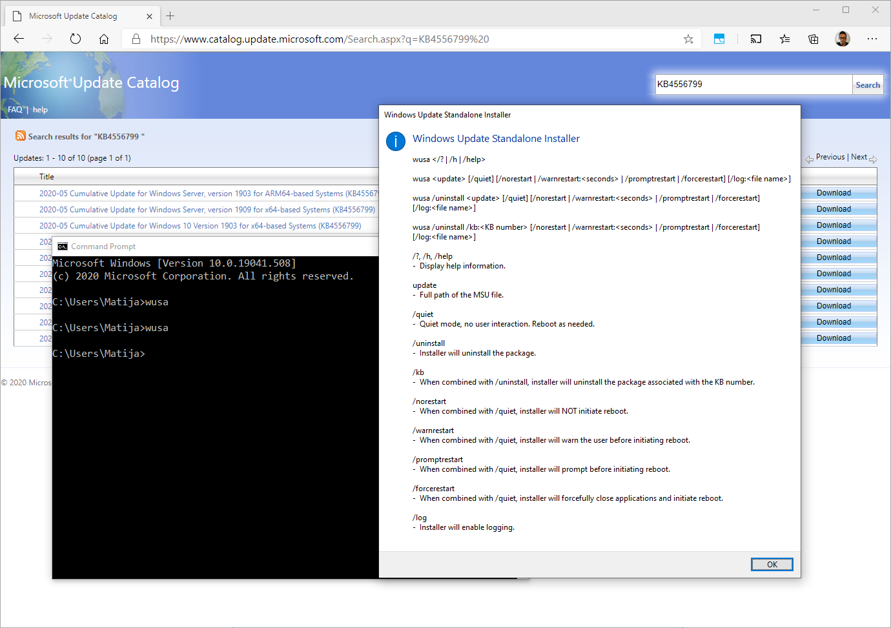Download Windows 10 1903 x64 update
This screenshot has width=891, height=628.
[x=834, y=225]
